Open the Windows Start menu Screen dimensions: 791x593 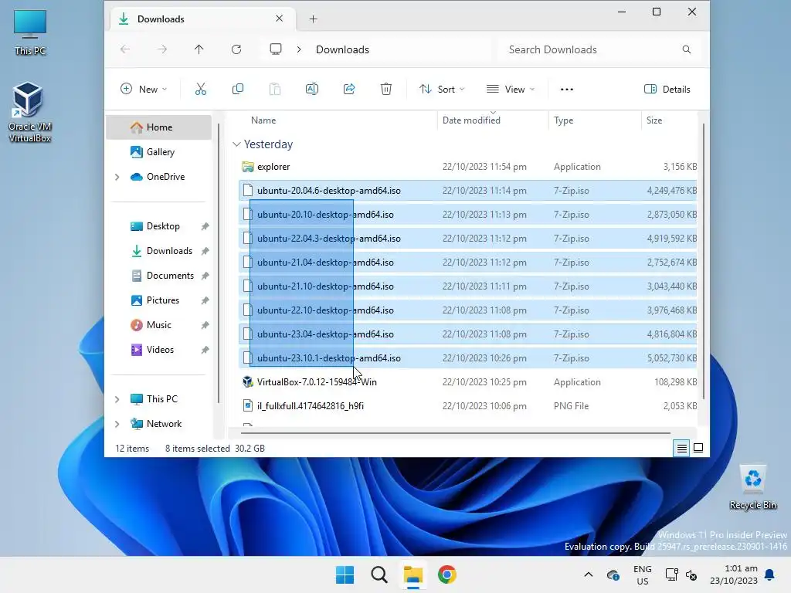pyautogui.click(x=345, y=574)
